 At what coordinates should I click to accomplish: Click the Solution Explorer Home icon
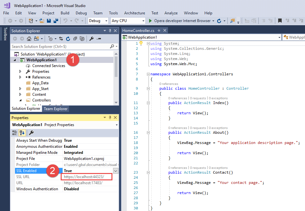[x=29, y=39]
